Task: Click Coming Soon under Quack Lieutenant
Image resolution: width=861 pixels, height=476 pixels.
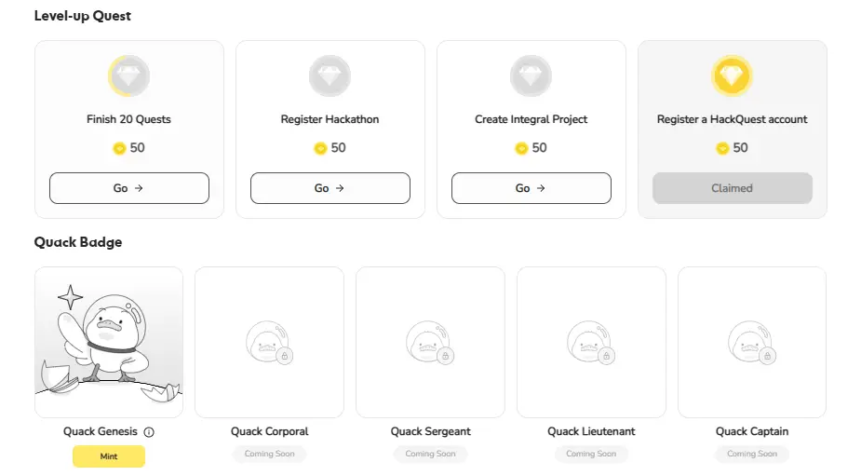Action: pyautogui.click(x=591, y=454)
